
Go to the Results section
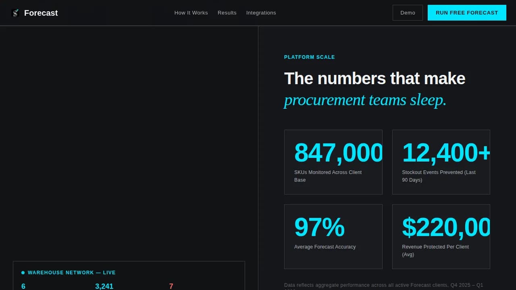click(x=227, y=13)
